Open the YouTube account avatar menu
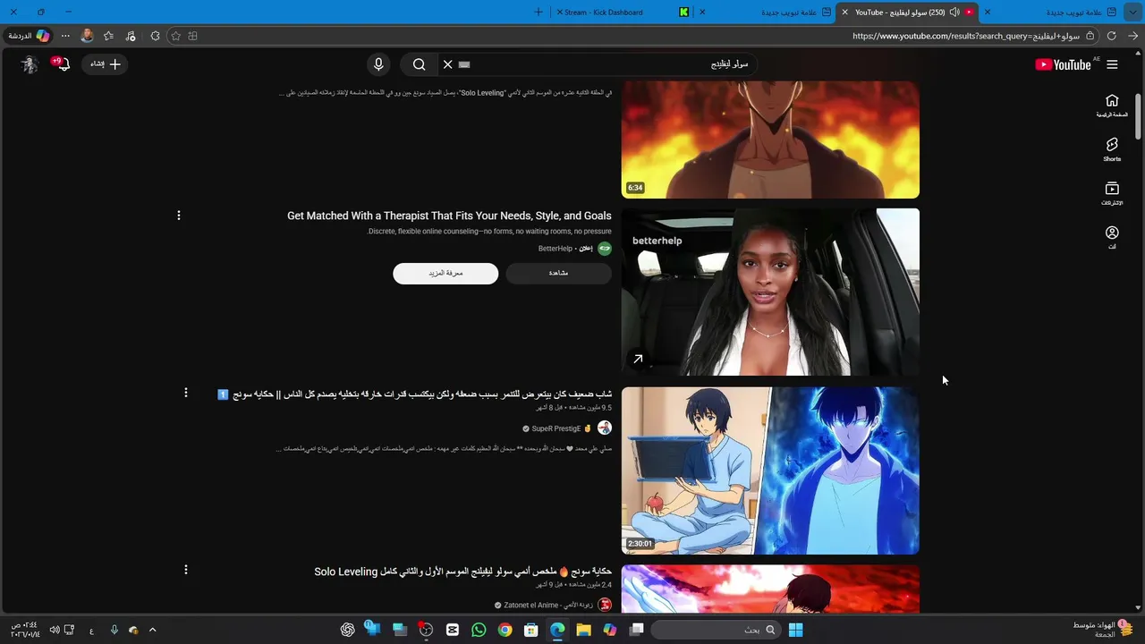This screenshot has height=644, width=1145. pos(30,64)
